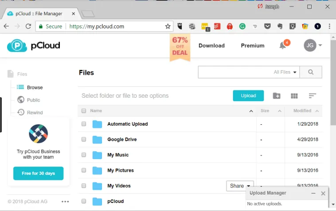336x211 pixels.
Task: Bookmark the page with the star icon
Action: [168, 26]
